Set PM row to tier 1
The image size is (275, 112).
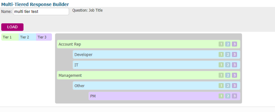[221, 96]
